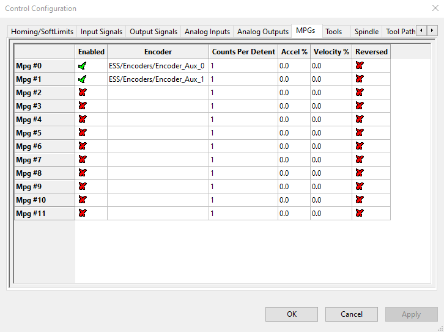Open Encoder cell for Mpg #0
Screen dimensions: 444x332
click(157, 66)
